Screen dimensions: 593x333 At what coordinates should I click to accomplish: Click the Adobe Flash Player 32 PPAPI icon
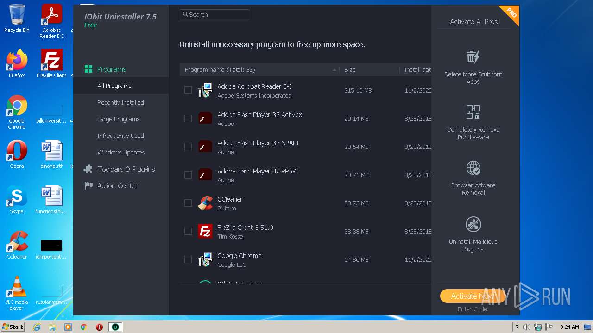click(x=205, y=175)
